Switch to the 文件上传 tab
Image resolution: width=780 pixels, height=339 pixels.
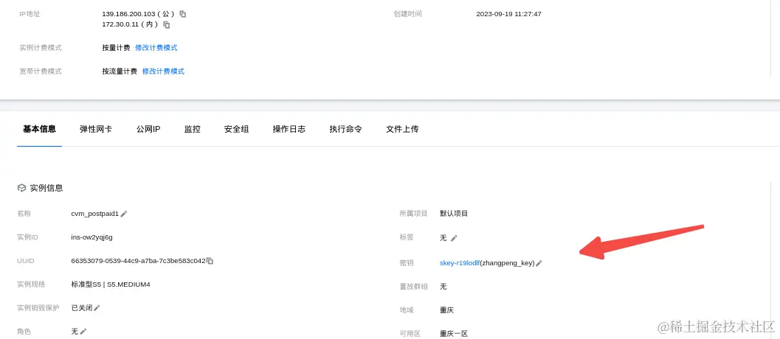(x=402, y=129)
